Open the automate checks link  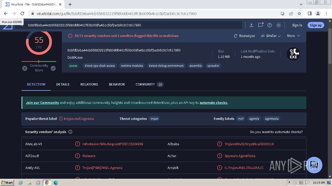coord(214,103)
